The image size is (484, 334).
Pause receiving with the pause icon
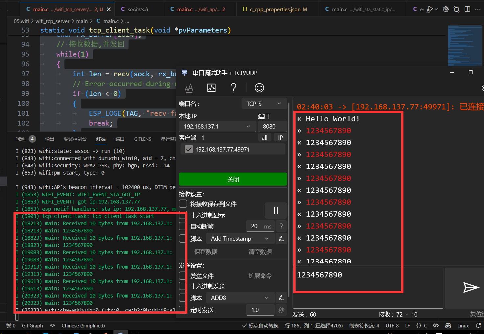276,210
